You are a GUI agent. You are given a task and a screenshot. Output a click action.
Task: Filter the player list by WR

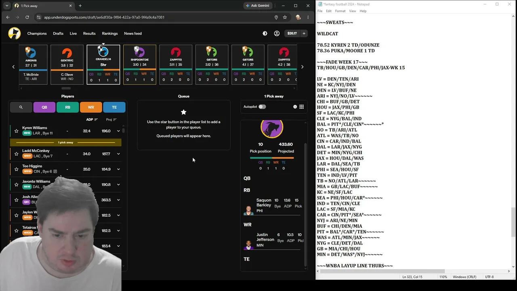pos(91,107)
